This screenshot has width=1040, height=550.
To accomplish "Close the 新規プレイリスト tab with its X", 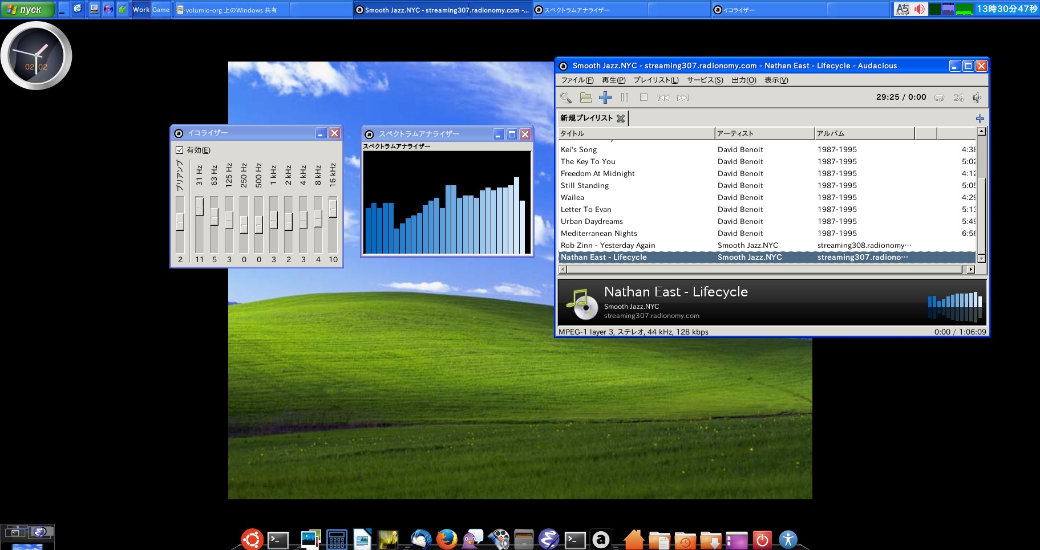I will pyautogui.click(x=621, y=118).
